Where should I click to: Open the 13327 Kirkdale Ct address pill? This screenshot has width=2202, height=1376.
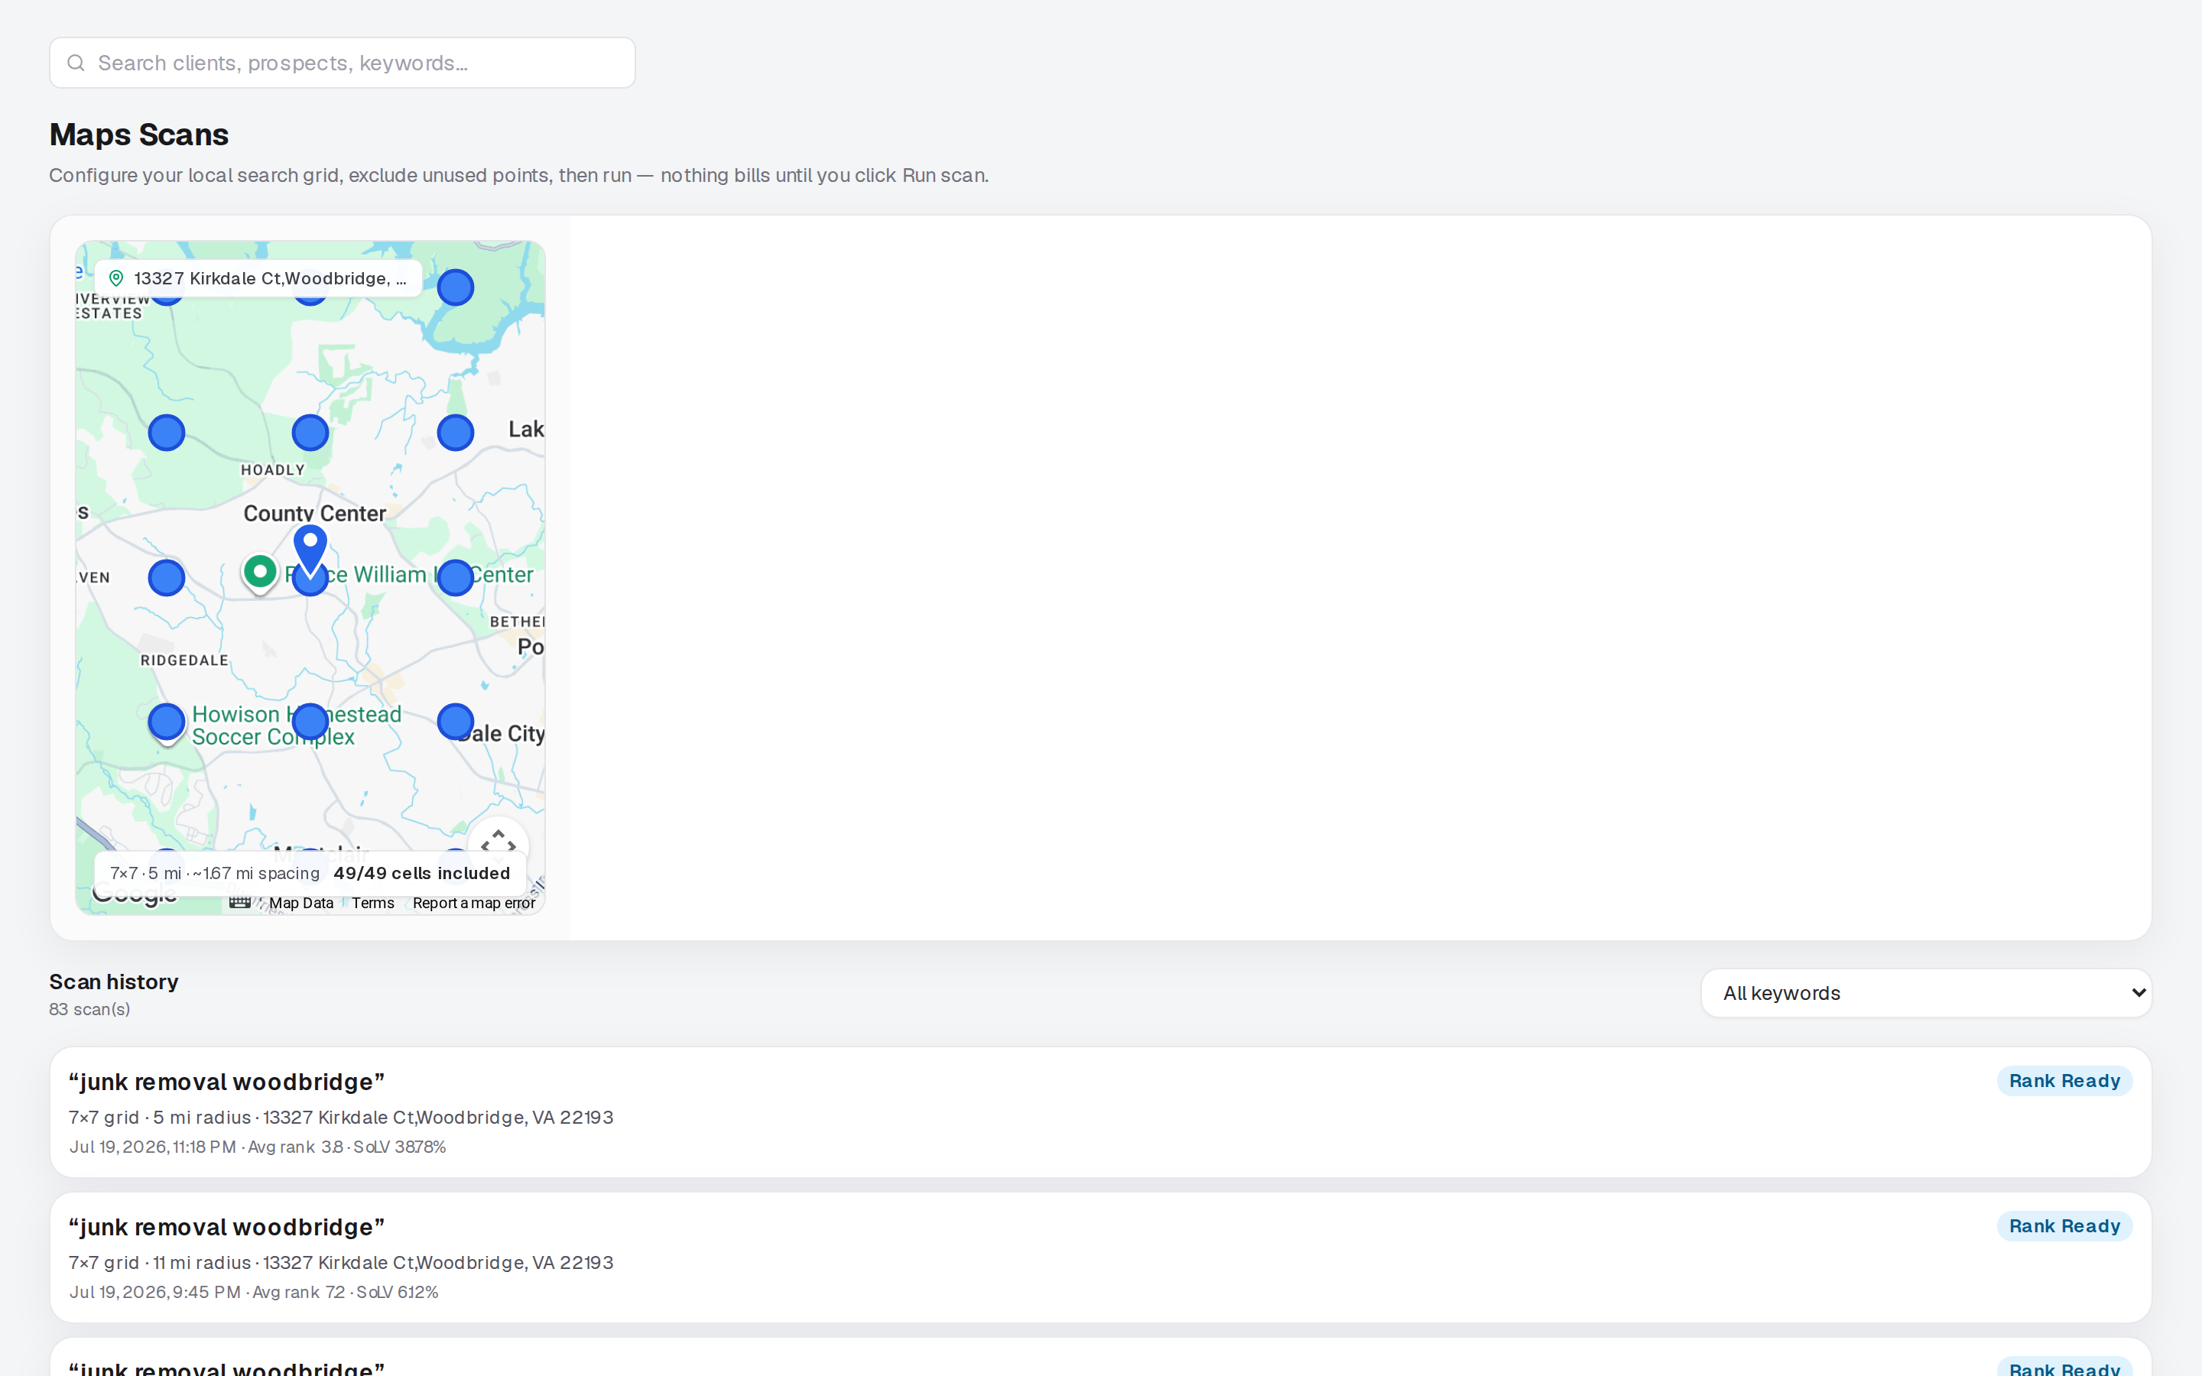pyautogui.click(x=258, y=278)
